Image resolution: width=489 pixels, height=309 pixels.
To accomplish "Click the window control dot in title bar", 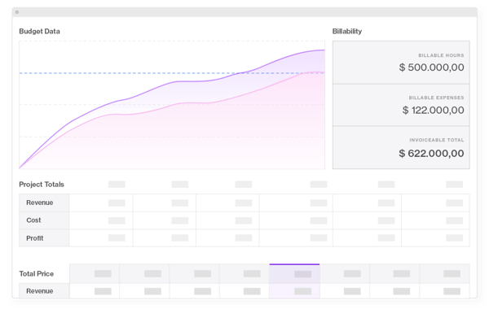I will (17, 12).
